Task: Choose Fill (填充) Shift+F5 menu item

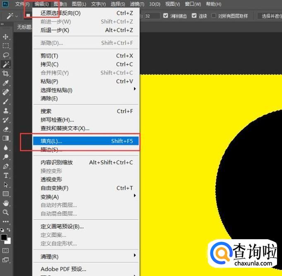Action: point(86,141)
